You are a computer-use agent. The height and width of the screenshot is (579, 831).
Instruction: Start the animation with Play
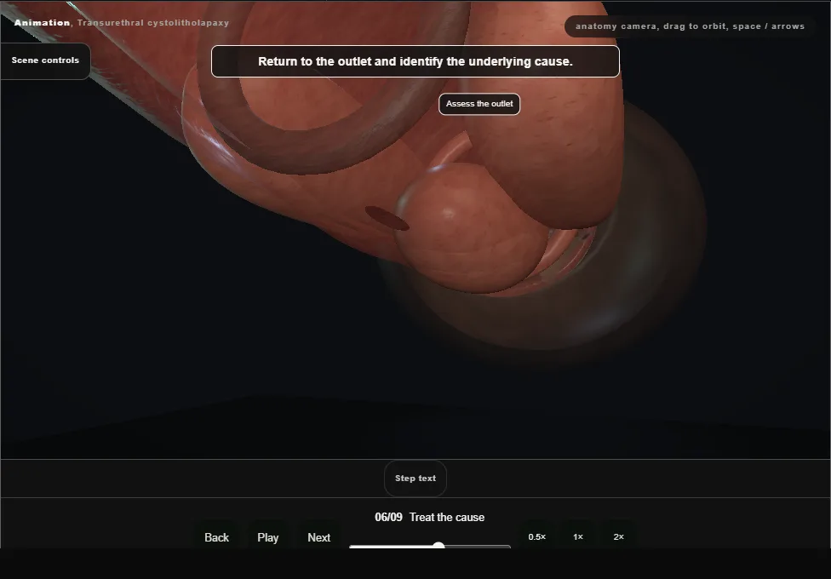tap(267, 537)
